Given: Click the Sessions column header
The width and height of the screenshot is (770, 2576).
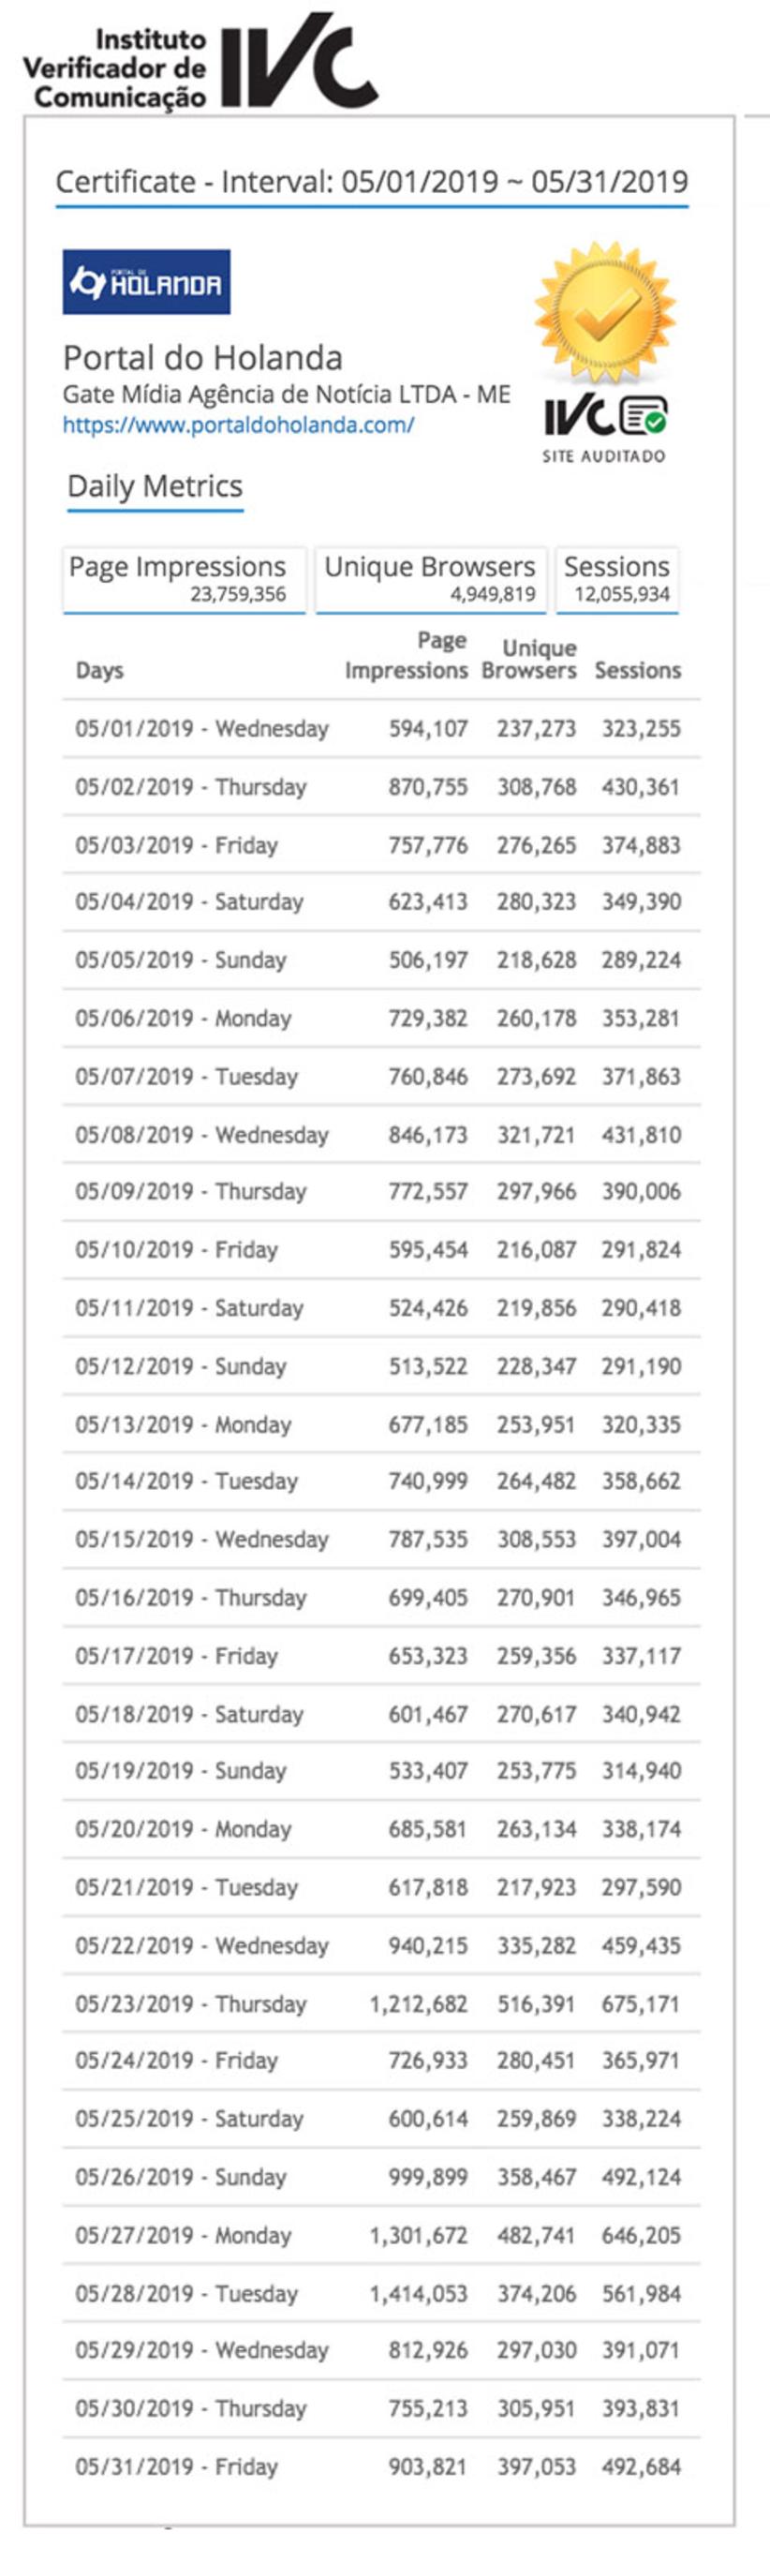Looking at the screenshot, I should (x=638, y=670).
